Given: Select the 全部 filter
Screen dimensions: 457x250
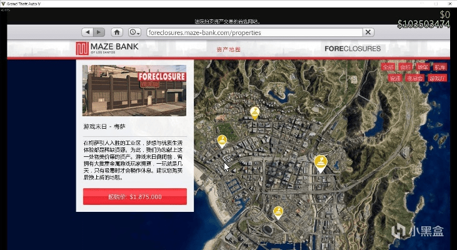Looking at the screenshot, I should 388,67.
